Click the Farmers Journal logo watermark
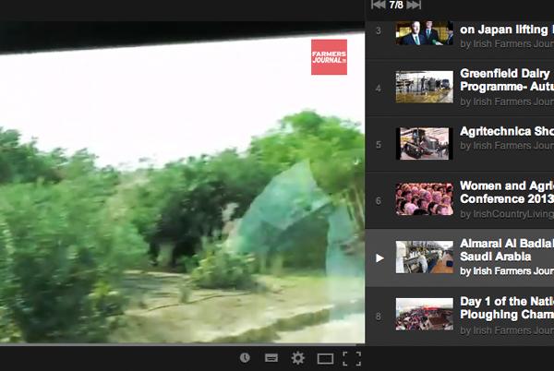The image size is (554, 371). click(329, 57)
